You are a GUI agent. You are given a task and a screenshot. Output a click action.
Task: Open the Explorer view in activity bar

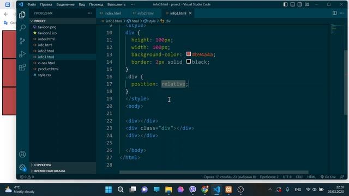pos(22,15)
